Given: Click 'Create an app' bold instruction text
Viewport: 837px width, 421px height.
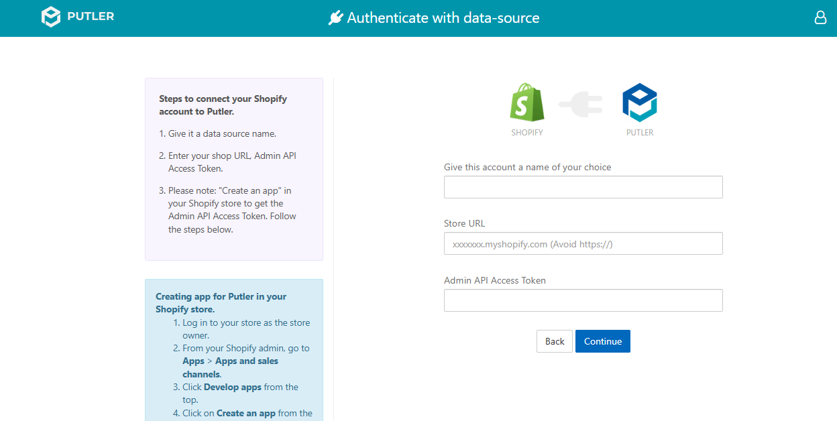Looking at the screenshot, I should [246, 413].
